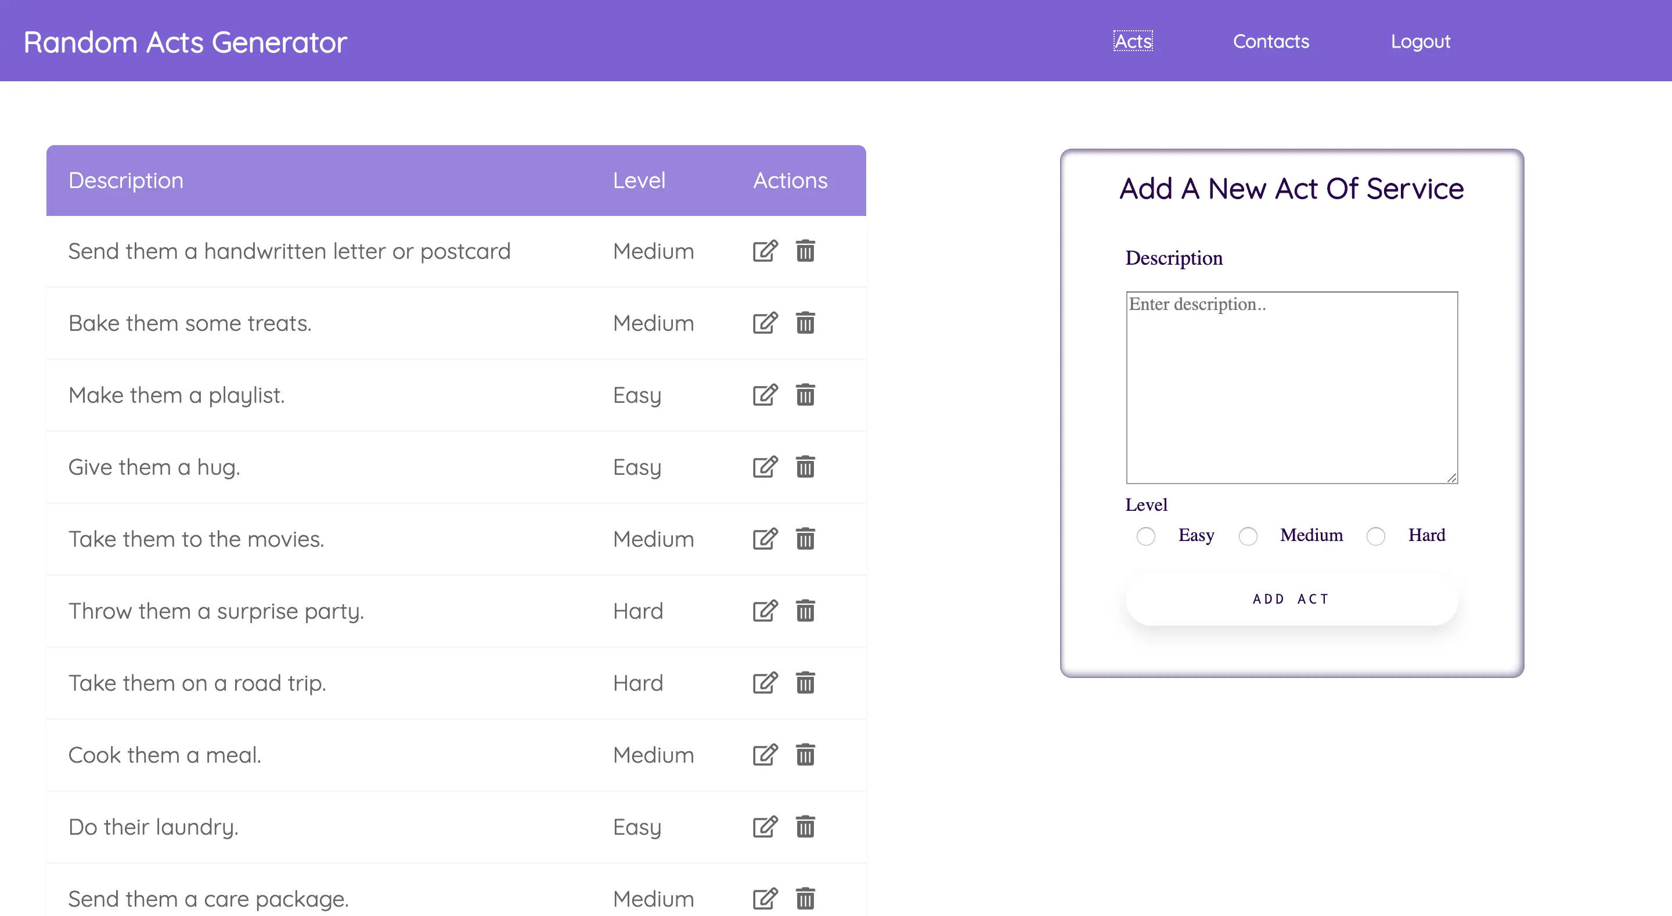1672x916 pixels.
Task: Select the Hard level radio button
Action: click(1375, 536)
